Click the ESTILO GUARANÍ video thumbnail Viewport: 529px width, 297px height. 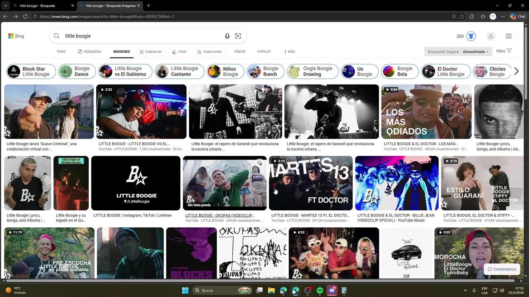tap(482, 183)
